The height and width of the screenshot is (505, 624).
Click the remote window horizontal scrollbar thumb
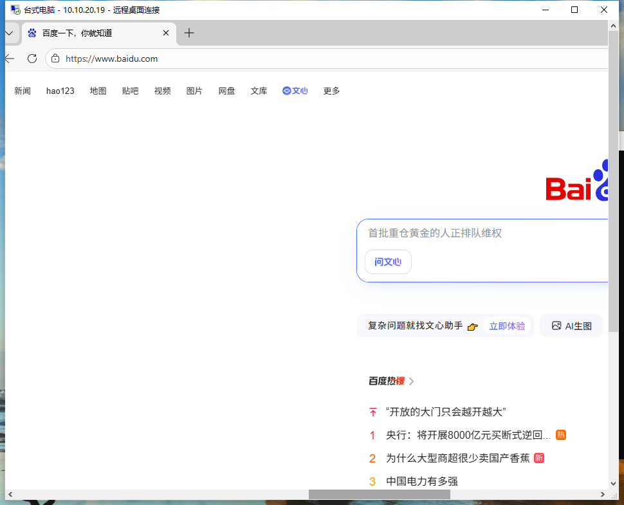380,494
